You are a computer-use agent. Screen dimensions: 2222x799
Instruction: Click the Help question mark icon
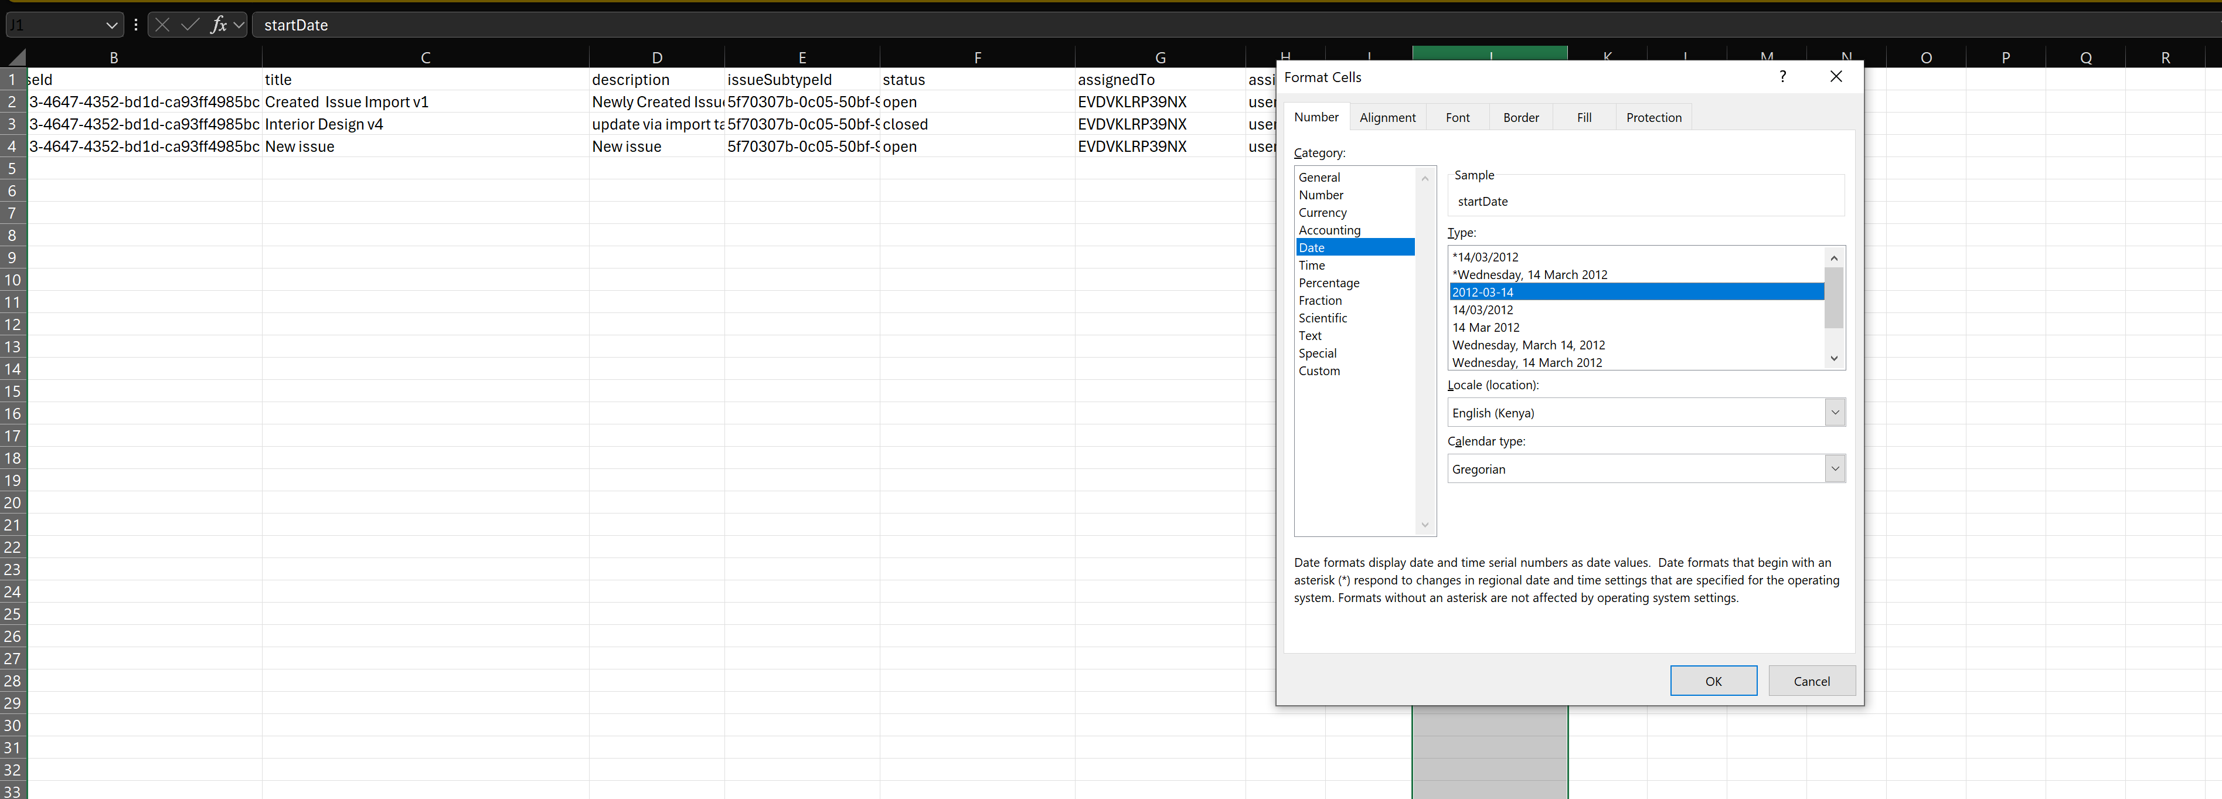coord(1782,77)
